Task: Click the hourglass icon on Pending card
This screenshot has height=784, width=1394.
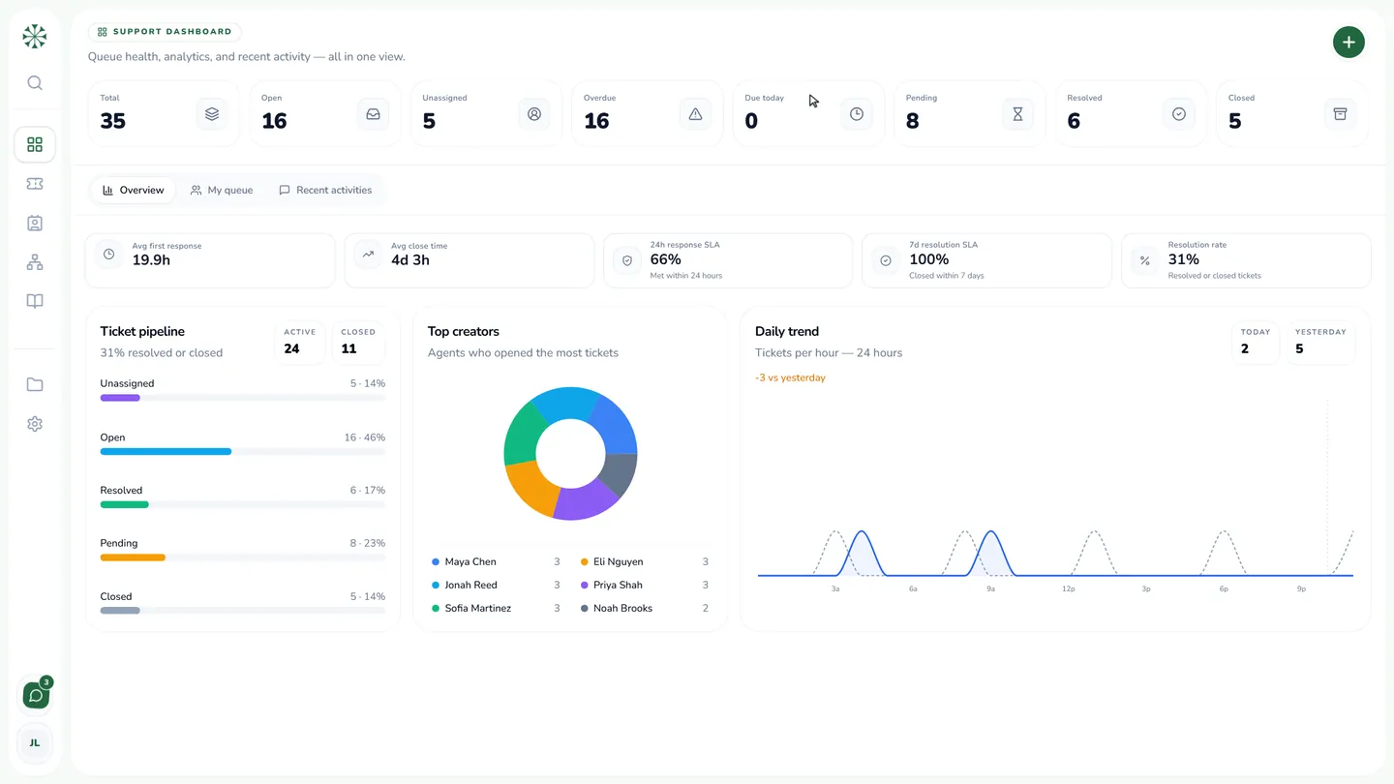Action: (1017, 114)
